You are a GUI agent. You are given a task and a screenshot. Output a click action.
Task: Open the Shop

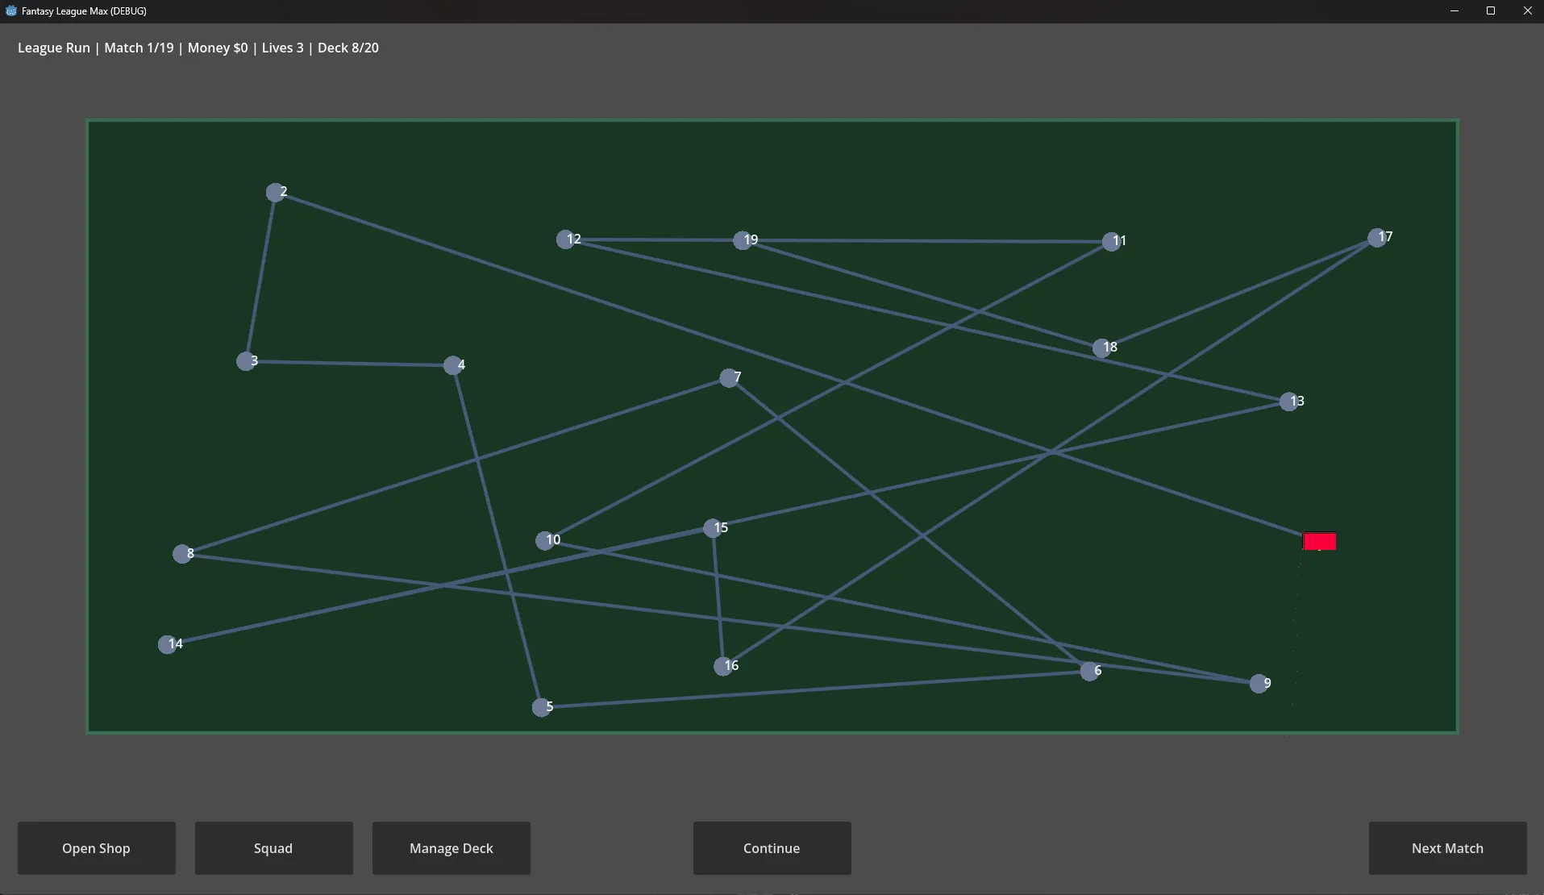click(x=96, y=848)
